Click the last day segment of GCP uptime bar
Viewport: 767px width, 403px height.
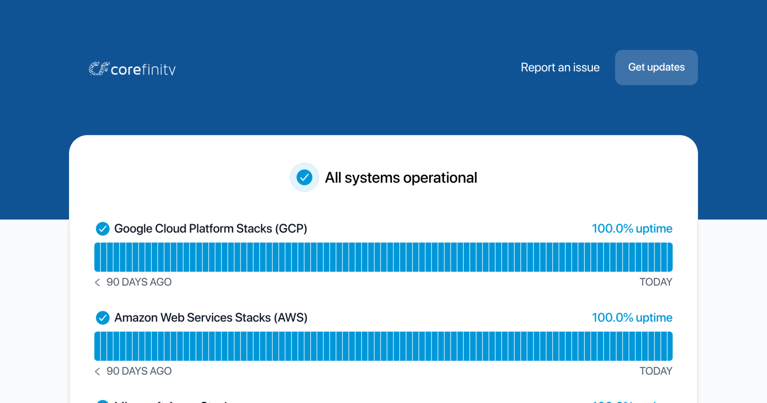tap(670, 257)
